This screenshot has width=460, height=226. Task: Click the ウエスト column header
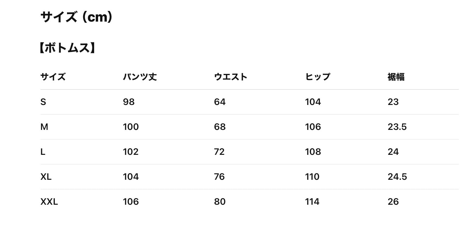point(230,77)
